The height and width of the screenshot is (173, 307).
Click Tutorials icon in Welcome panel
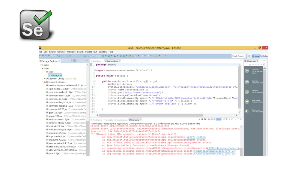(247, 82)
